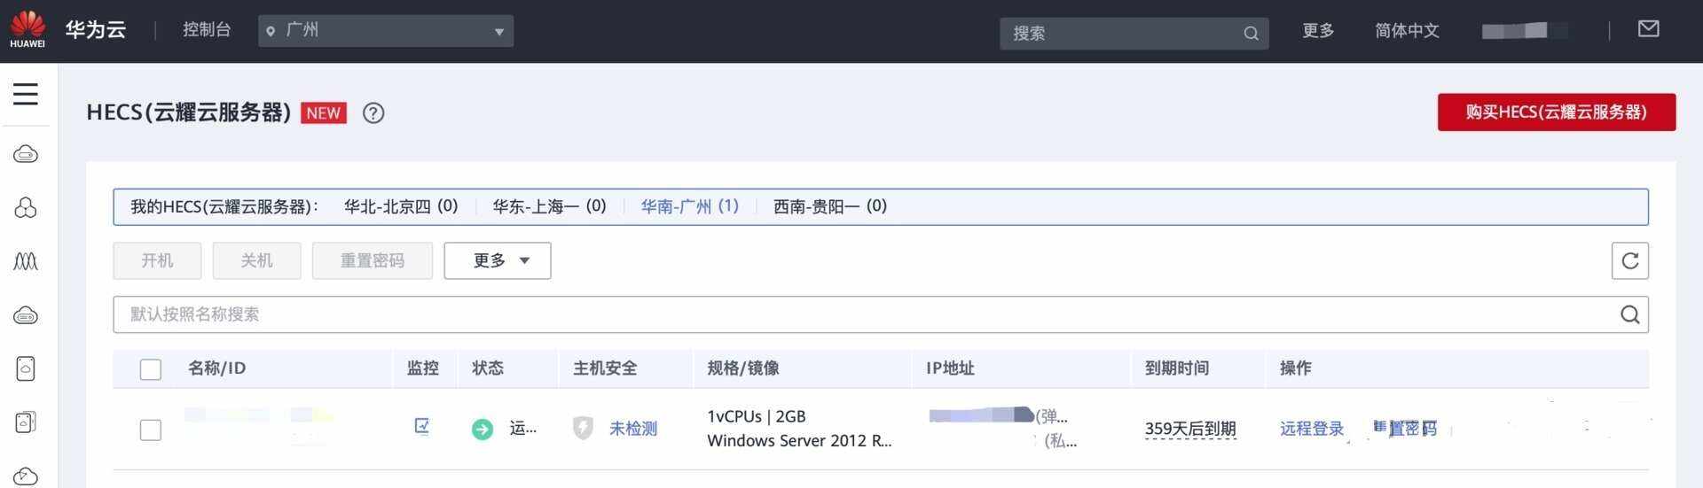This screenshot has height=488, width=1703.
Task: Switch to 华北-北京四 (0) region tab
Action: [401, 206]
